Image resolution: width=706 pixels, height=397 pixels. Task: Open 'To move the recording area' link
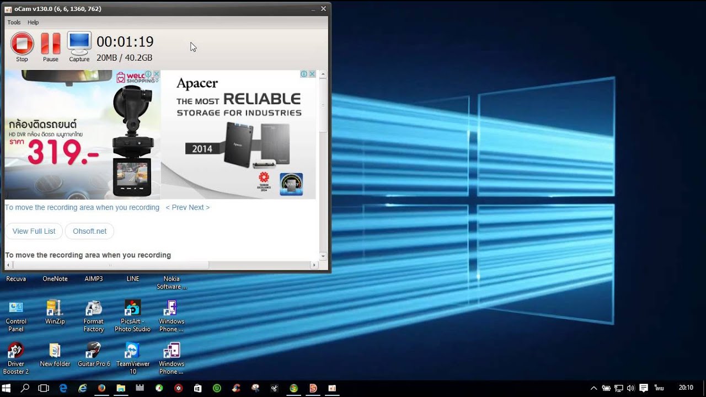point(82,207)
